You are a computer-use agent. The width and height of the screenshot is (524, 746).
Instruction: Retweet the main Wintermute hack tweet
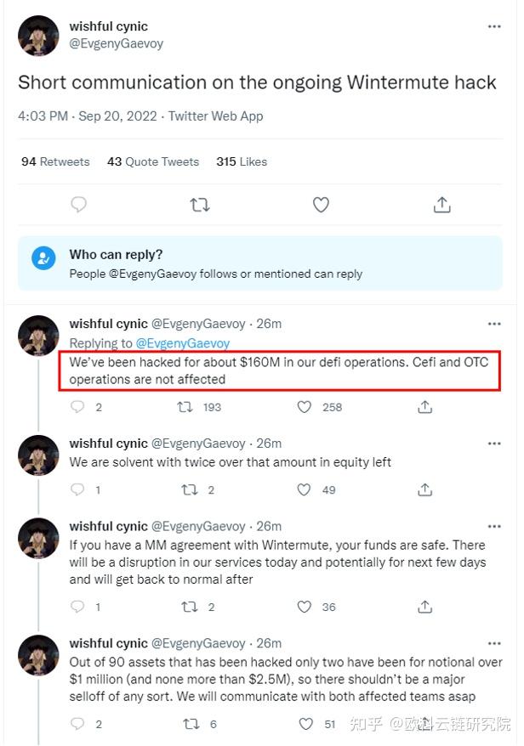200,205
